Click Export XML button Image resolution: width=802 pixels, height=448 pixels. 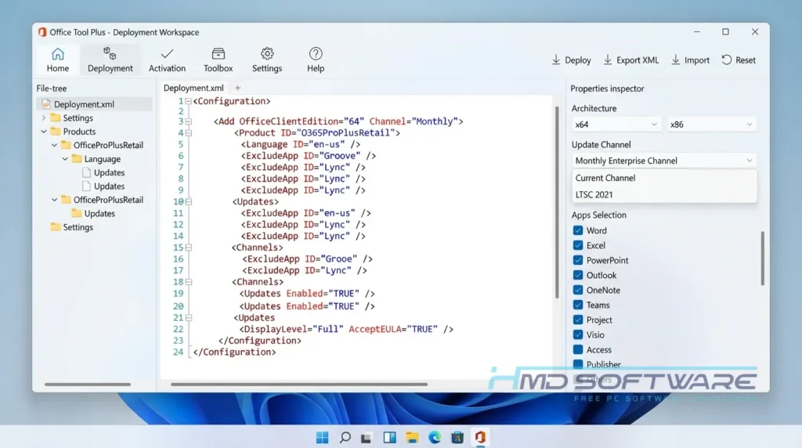point(631,60)
